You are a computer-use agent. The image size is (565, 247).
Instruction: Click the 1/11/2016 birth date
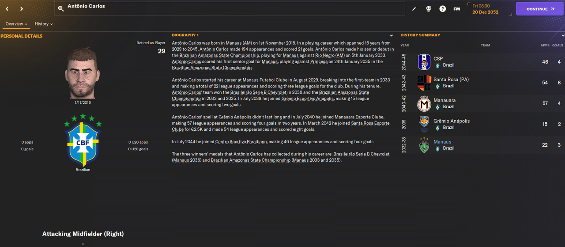click(x=83, y=103)
